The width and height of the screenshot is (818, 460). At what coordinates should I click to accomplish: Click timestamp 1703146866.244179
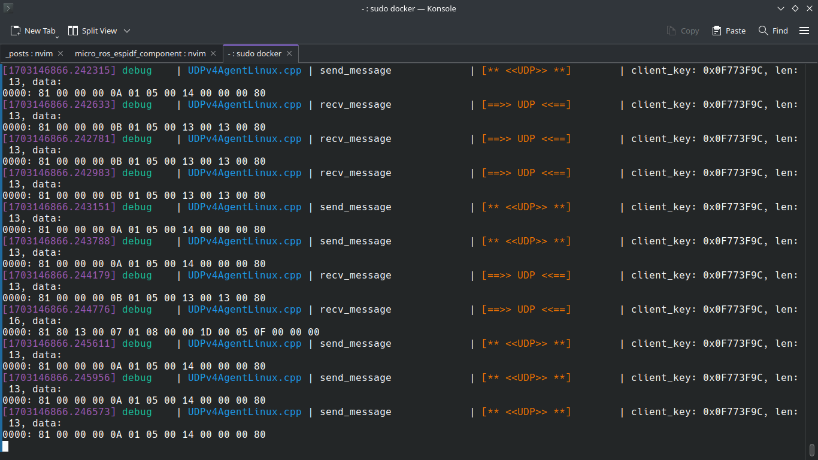pos(59,275)
